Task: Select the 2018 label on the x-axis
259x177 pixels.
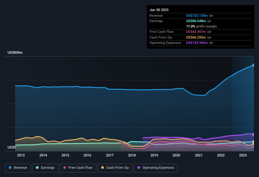Action: pyautogui.click(x=132, y=155)
